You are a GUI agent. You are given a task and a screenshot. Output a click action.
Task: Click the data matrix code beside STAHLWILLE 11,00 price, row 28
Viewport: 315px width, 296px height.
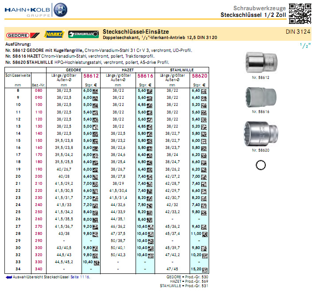point(205,234)
